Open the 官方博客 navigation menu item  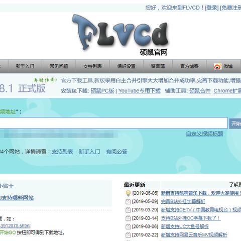coord(189,66)
